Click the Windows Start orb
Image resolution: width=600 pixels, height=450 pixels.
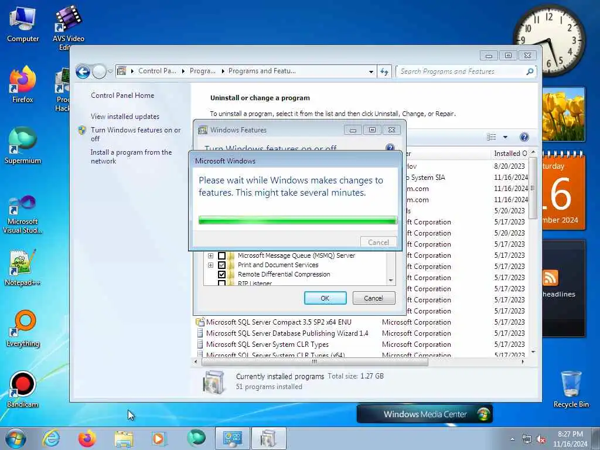pyautogui.click(x=16, y=438)
